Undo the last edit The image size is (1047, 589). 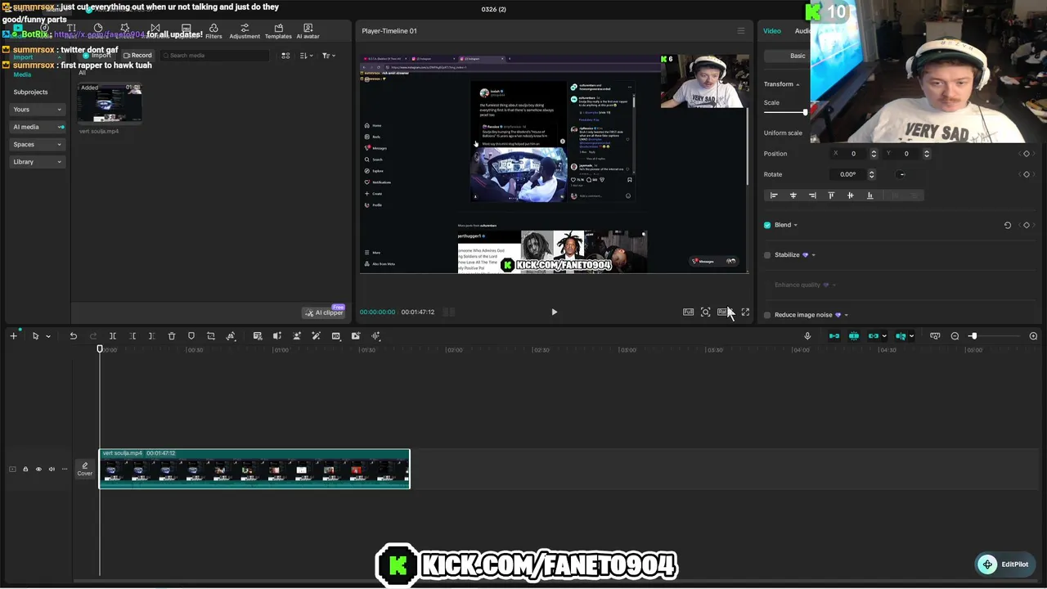pyautogui.click(x=73, y=336)
